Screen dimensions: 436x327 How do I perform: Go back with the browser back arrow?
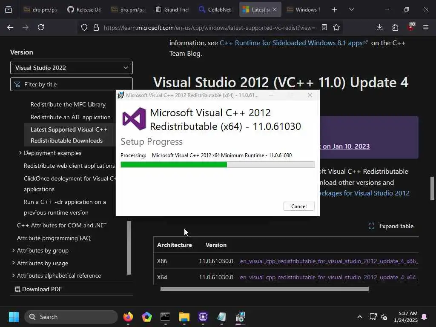(10, 27)
